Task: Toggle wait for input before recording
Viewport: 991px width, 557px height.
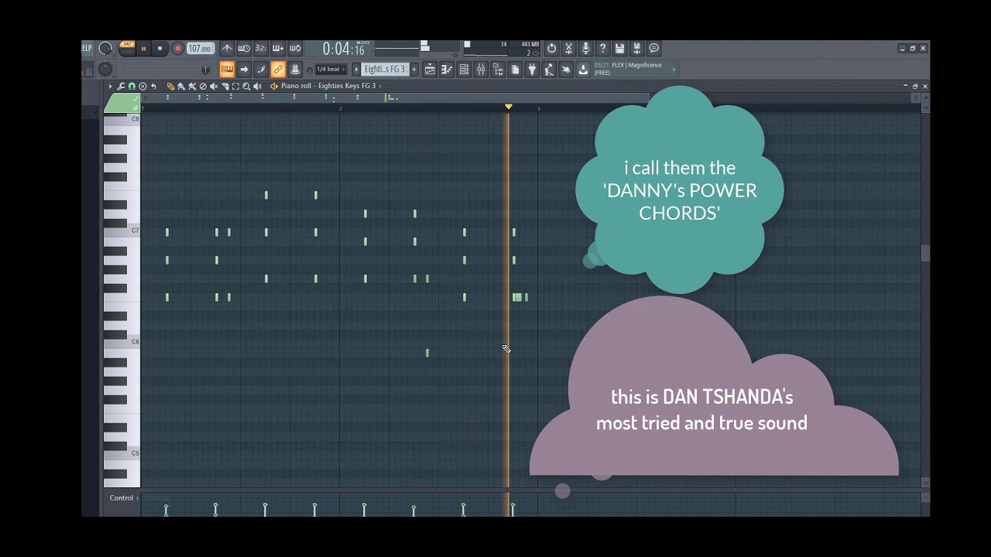Action: coord(244,48)
